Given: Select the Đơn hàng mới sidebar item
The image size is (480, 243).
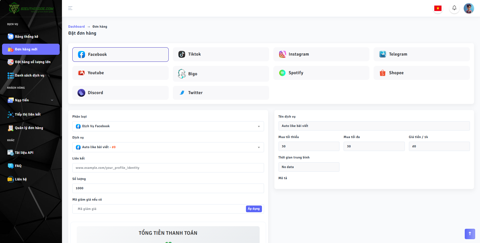Looking at the screenshot, I should (31, 49).
